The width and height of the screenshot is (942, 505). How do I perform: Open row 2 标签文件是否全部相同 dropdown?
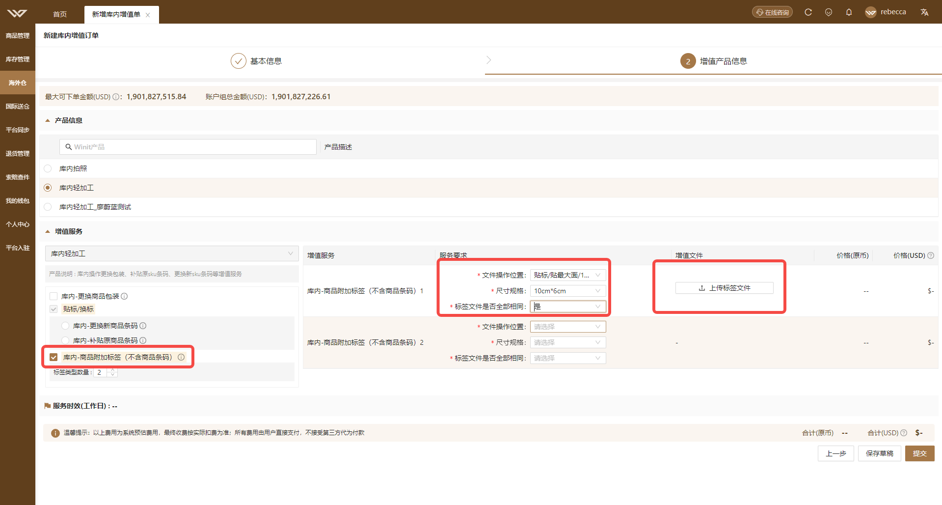[x=568, y=358]
